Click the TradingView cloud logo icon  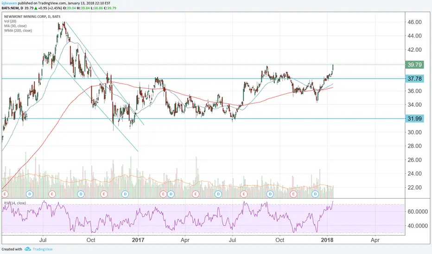click(x=27, y=249)
